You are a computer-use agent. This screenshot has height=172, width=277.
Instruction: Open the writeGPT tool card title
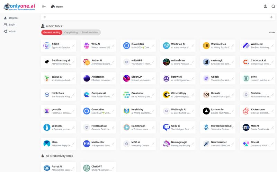137,60
